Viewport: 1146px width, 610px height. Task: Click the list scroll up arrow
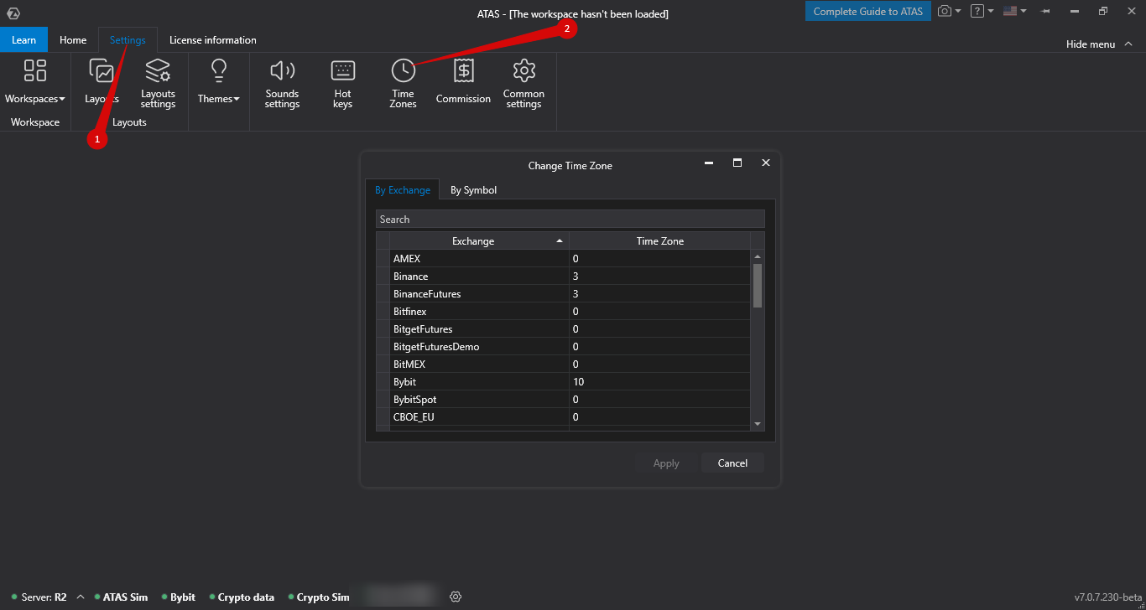[758, 256]
